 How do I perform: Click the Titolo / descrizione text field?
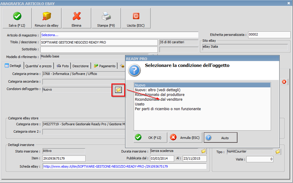click(x=99, y=42)
